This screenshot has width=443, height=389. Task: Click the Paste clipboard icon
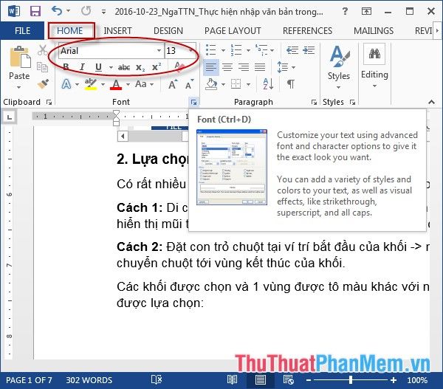[19, 57]
